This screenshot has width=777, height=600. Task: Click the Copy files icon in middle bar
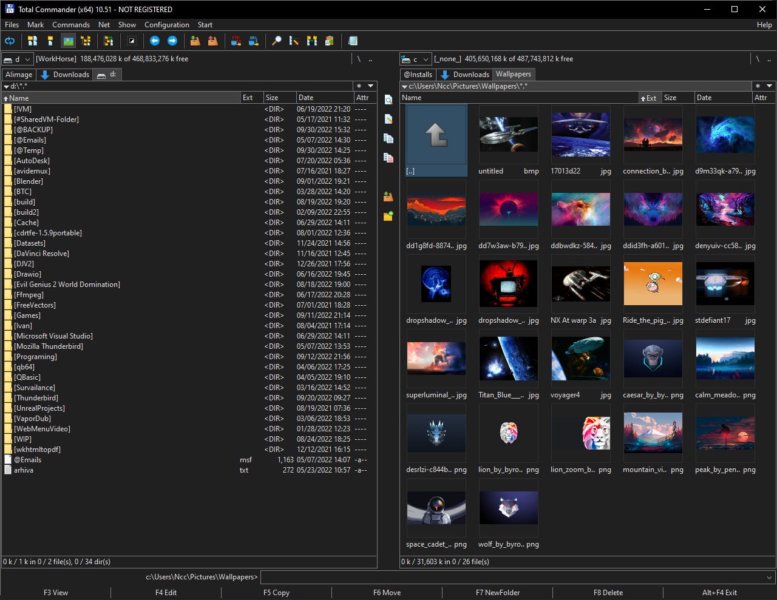coord(388,138)
